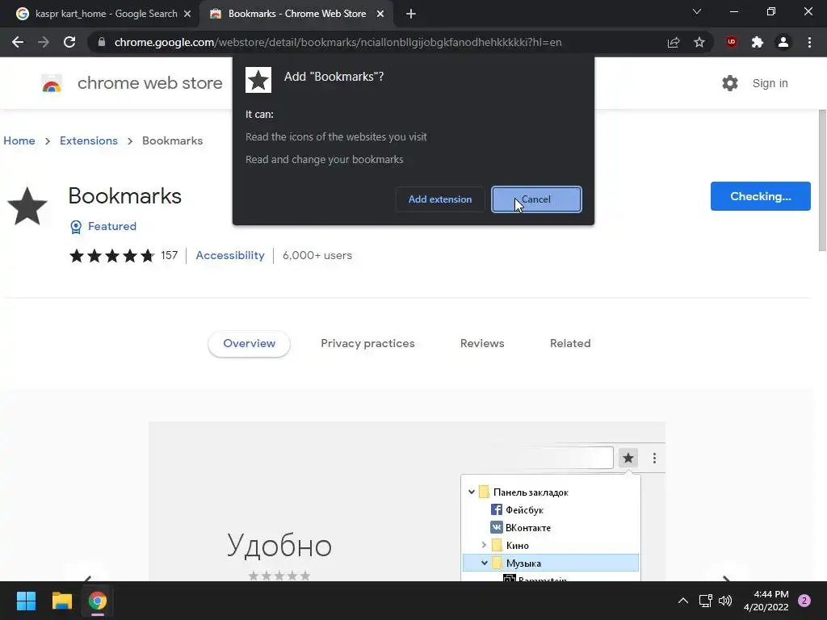827x620 pixels.
Task: Open a new tab with the plus button
Action: point(411,14)
